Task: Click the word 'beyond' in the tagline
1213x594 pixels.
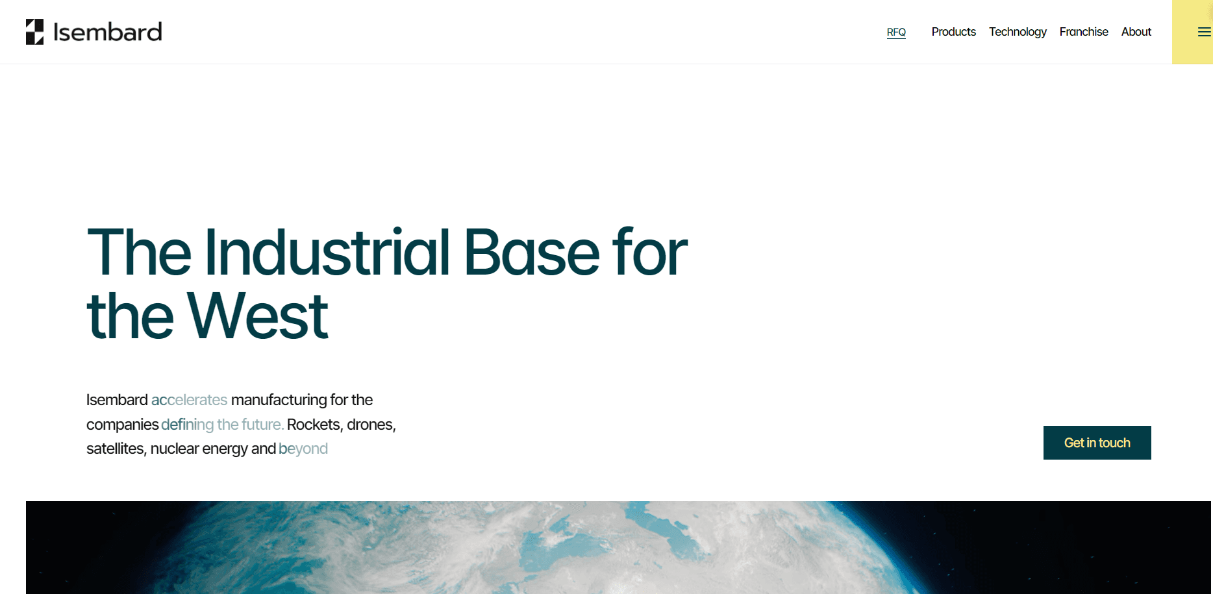Action: [x=303, y=449]
